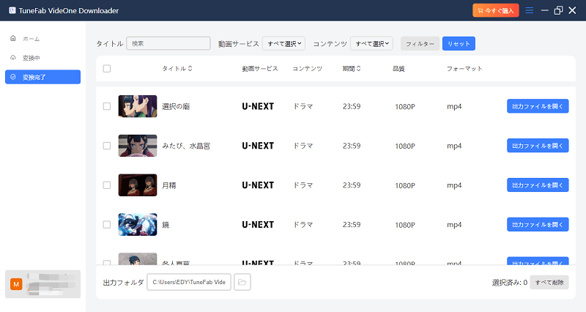The width and height of the screenshot is (586, 312).
Task: Sort by the タイトル column arrows
Action: click(x=190, y=68)
